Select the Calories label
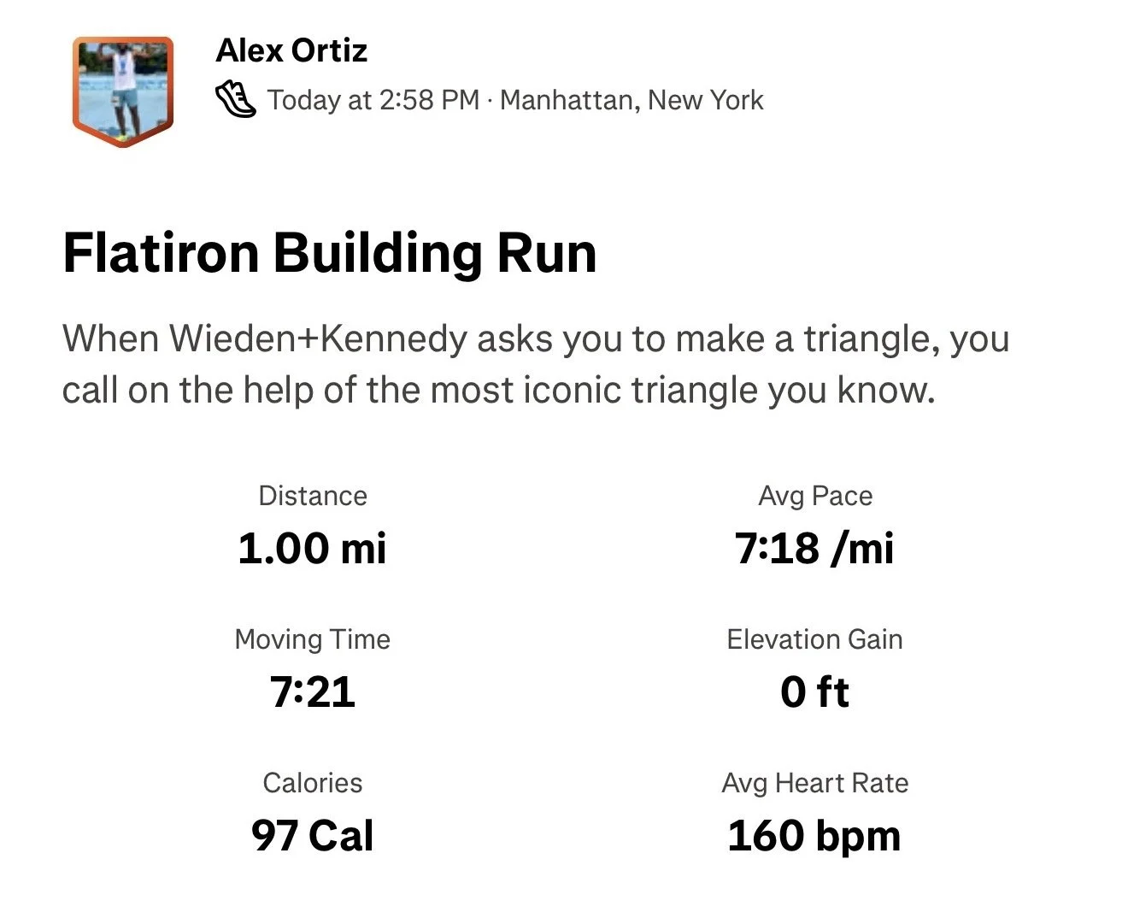Viewport: 1128px width, 912px height. tap(313, 783)
